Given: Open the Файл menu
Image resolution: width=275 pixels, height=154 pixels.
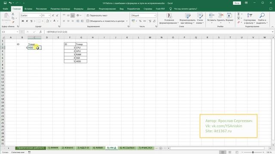Looking at the screenshot, I should tap(6, 9).
